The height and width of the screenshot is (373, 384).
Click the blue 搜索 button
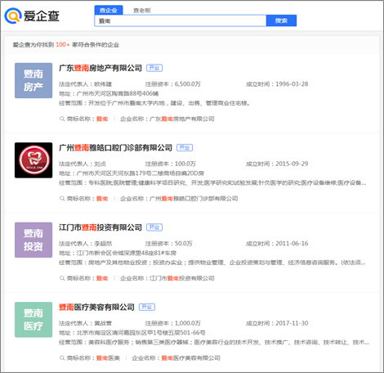[281, 20]
